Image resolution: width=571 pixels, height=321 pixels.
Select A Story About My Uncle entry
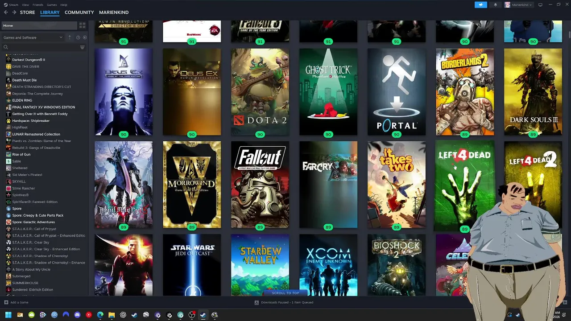point(31,269)
